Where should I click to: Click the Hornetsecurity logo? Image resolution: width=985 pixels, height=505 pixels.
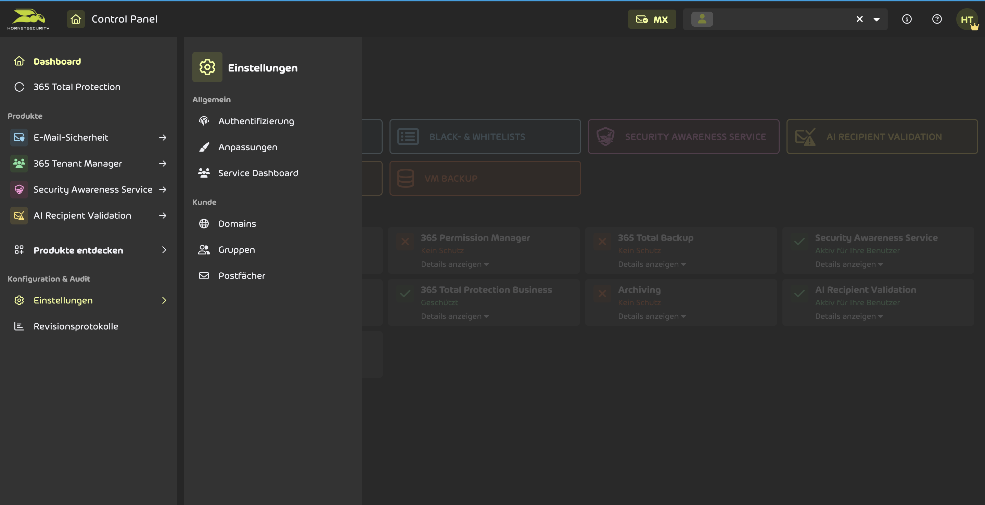click(x=28, y=19)
